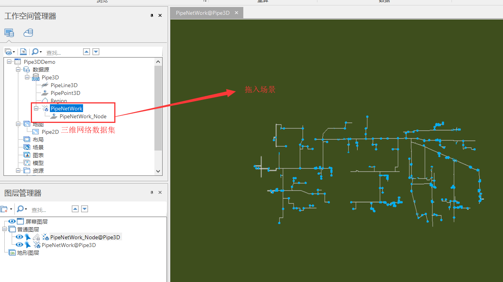Image resolution: width=503 pixels, height=282 pixels.
Task: Click the locate-item icon in workspace toolbar
Action: [x=23, y=52]
